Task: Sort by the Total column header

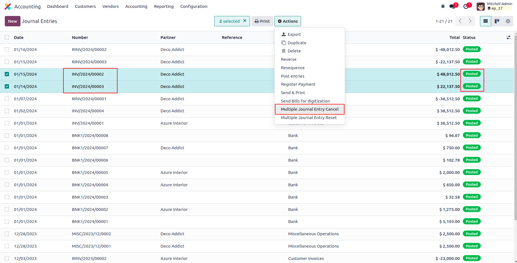Action: 454,38
